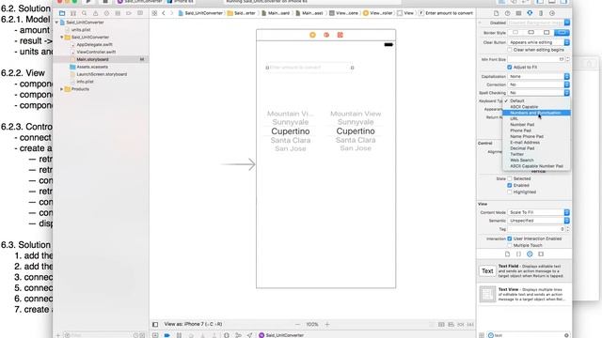602x338 pixels.
Task: Select the rounded rect Border Style option
Action: tap(562, 33)
